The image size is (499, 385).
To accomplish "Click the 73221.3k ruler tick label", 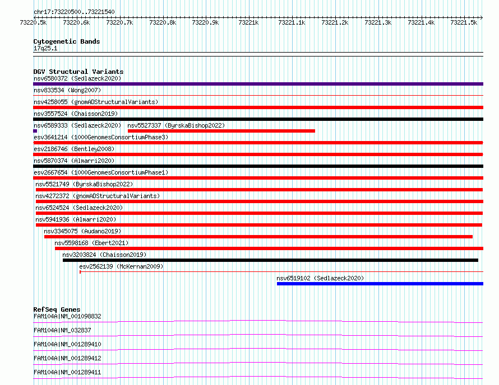I will click(x=378, y=22).
